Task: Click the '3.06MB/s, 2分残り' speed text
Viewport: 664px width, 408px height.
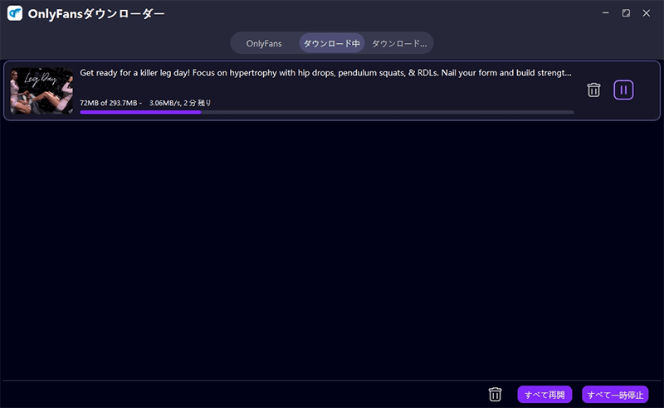Action: 180,103
